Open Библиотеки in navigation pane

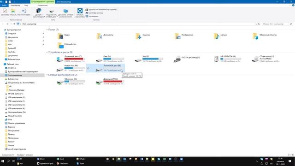[x=13, y=79]
